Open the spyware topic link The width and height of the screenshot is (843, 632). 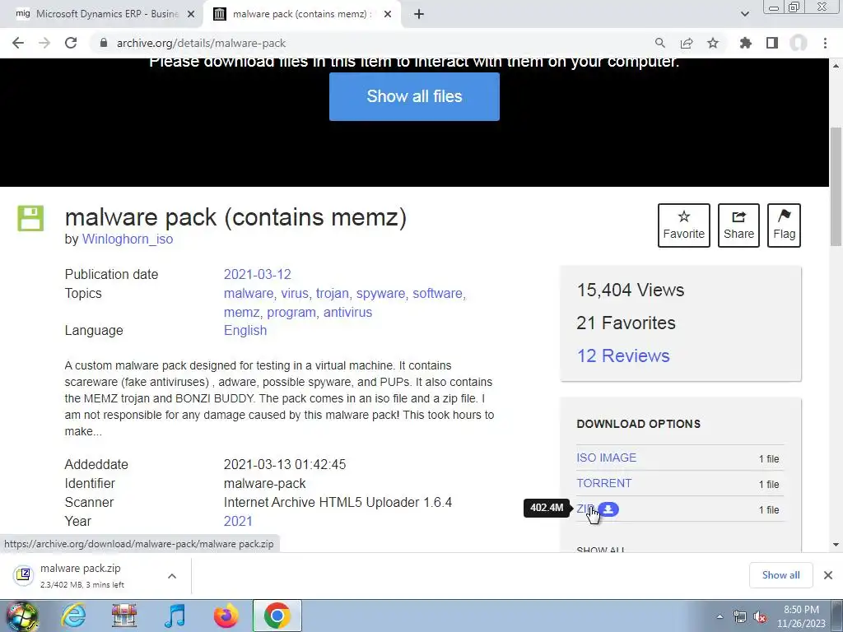(380, 294)
